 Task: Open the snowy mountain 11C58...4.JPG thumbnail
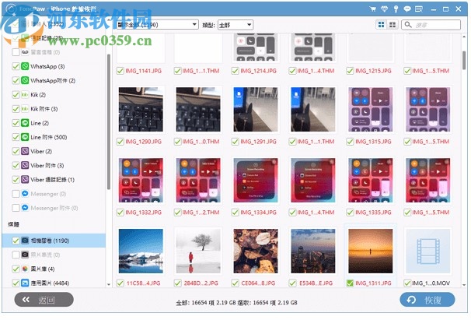[x=141, y=251]
